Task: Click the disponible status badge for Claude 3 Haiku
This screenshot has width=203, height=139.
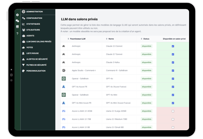Action: [x=147, y=62]
